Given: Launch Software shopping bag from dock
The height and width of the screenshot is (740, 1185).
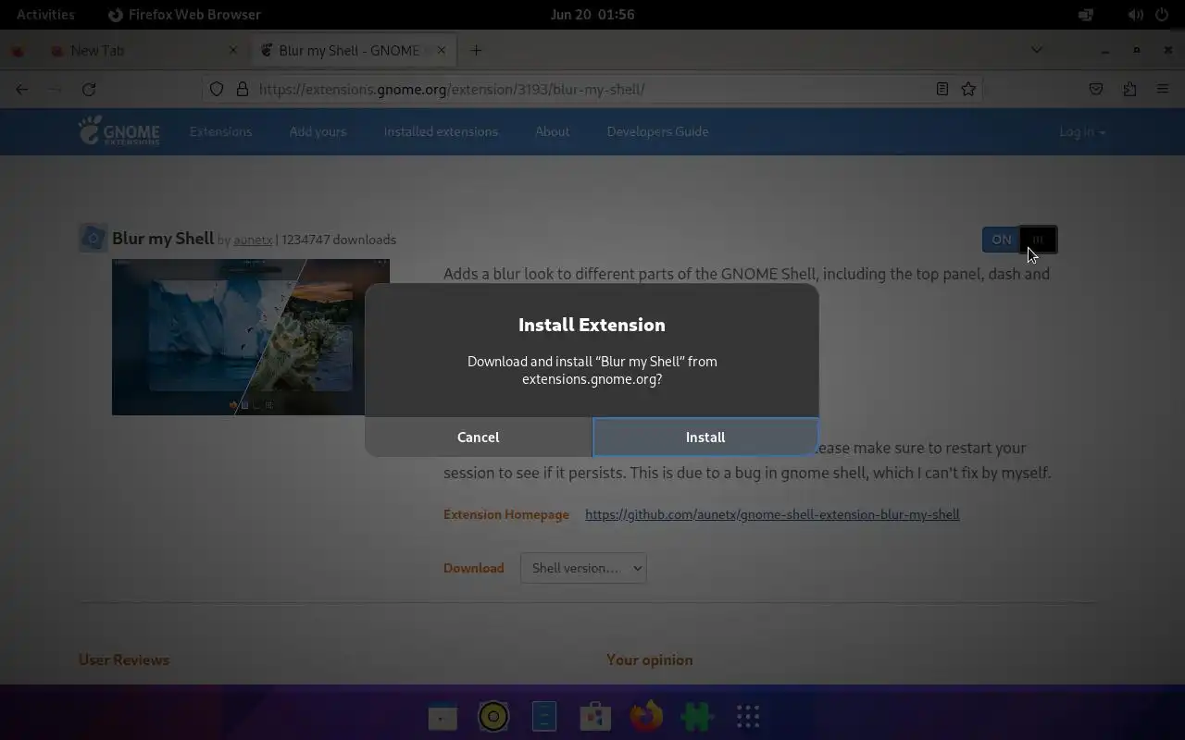Looking at the screenshot, I should (595, 716).
